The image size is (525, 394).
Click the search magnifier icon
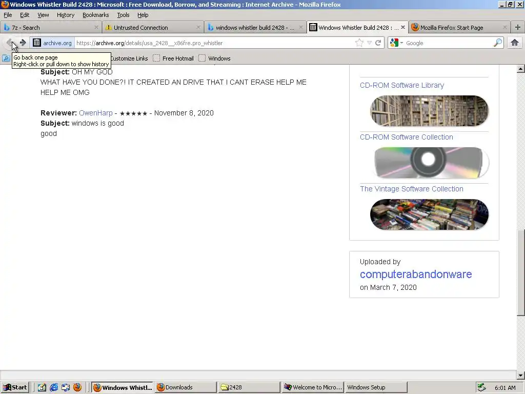coord(497,43)
